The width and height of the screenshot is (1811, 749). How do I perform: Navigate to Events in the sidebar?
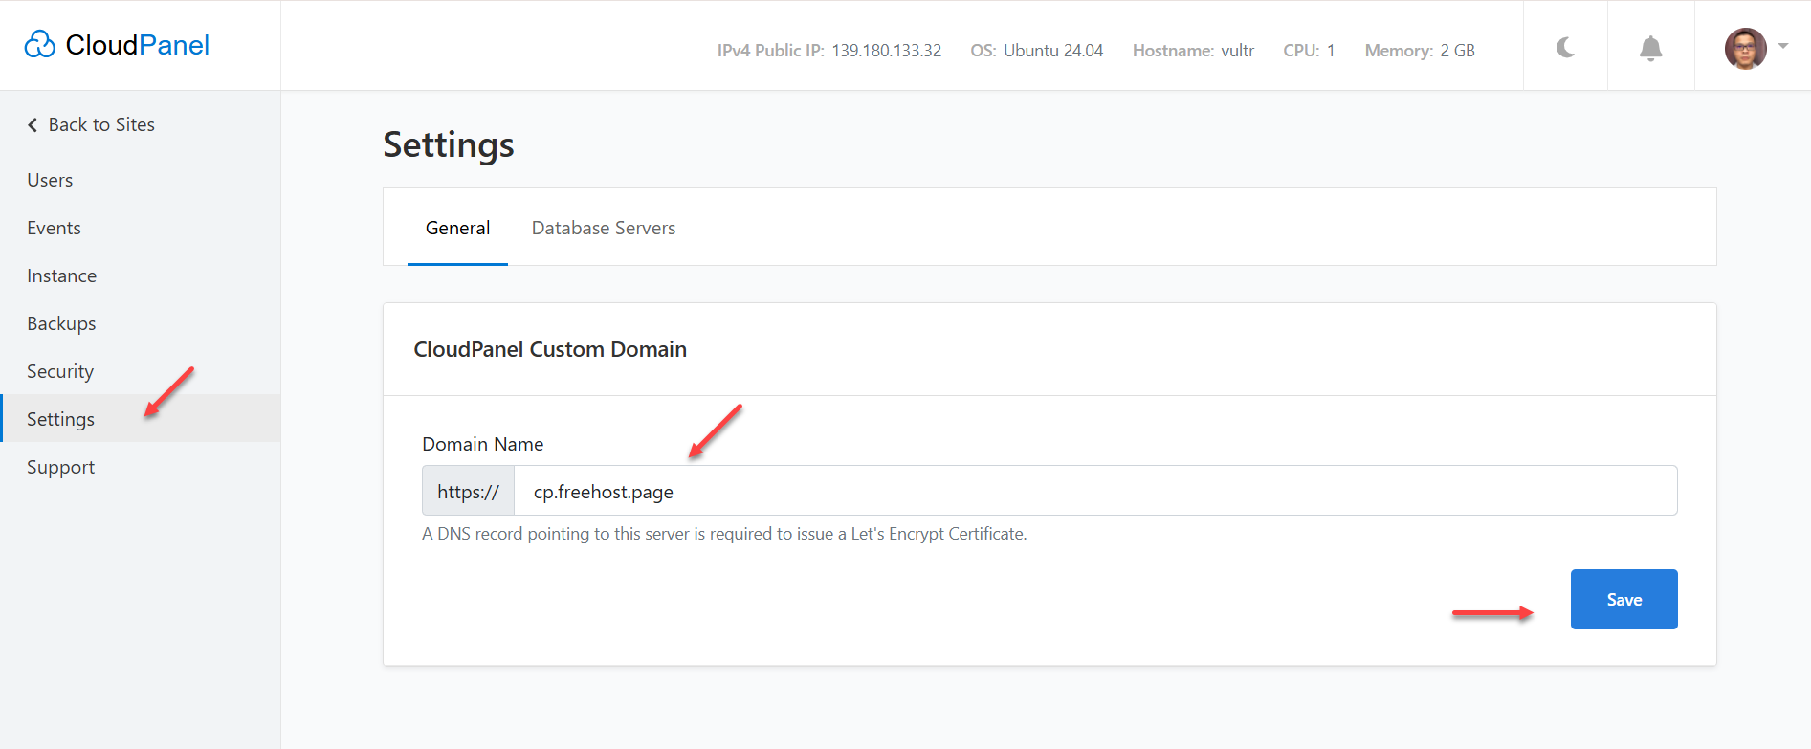click(x=54, y=228)
